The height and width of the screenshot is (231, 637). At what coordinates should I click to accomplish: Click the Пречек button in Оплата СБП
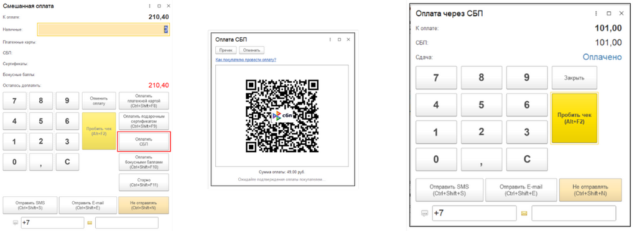(226, 50)
